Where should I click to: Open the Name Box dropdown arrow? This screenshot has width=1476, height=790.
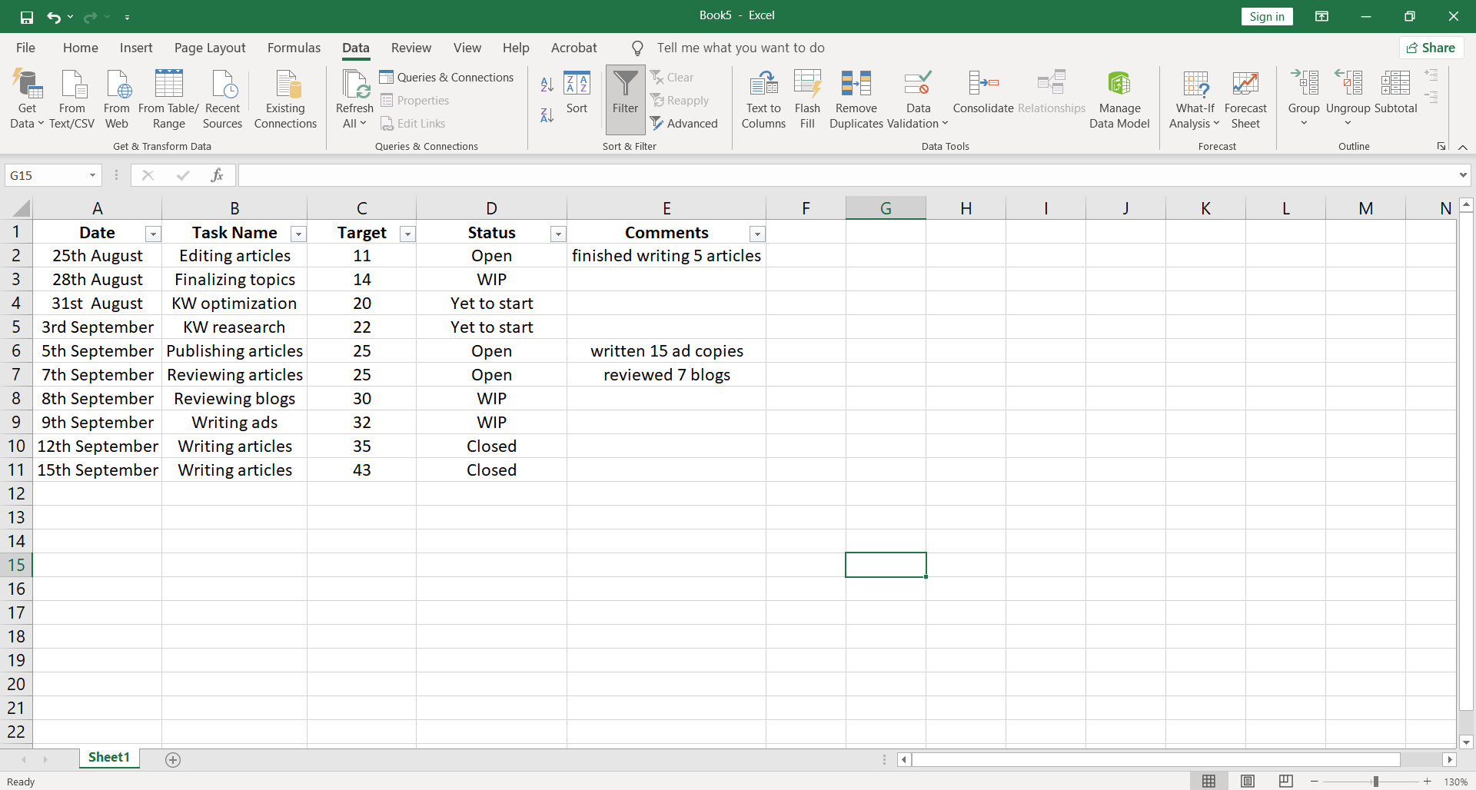(x=92, y=175)
